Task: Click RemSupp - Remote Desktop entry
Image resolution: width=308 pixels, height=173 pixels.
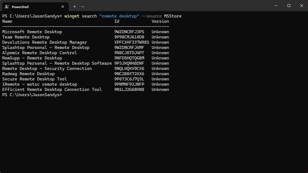Action: tap(32, 58)
